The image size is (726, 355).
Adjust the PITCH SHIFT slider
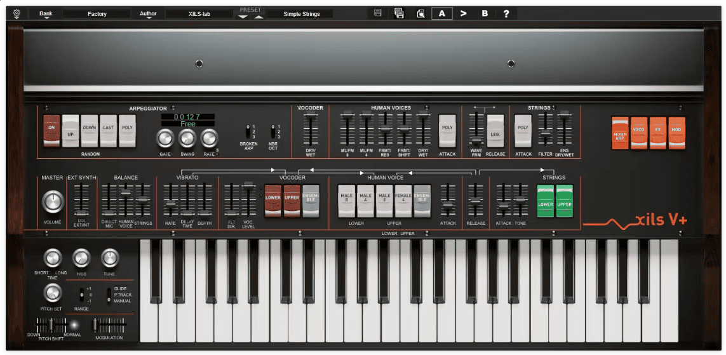tap(51, 325)
